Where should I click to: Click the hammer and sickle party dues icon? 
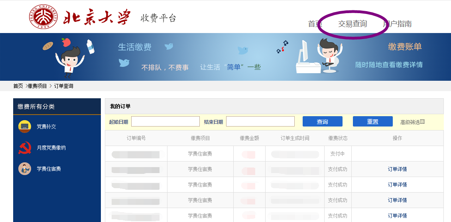(25, 148)
